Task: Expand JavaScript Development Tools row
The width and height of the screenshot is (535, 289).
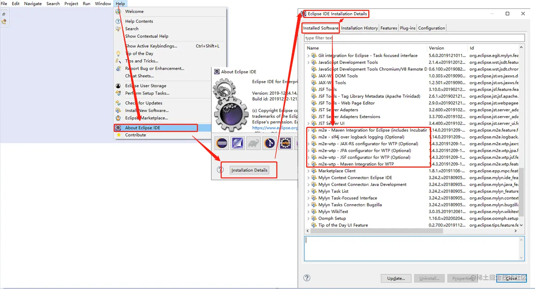Action: click(x=308, y=62)
